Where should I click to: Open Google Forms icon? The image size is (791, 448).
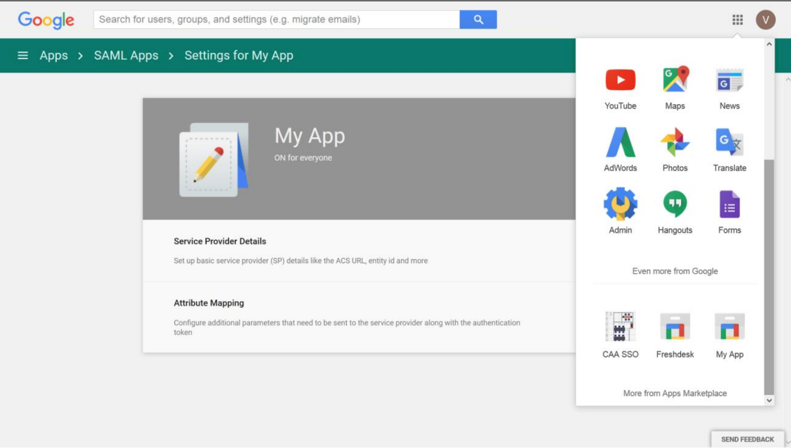(x=729, y=204)
